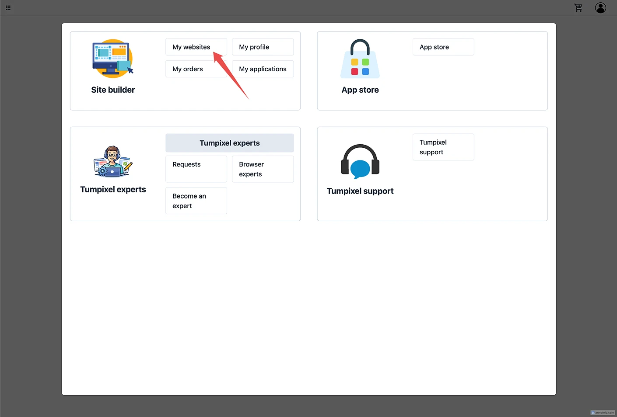Open the user account avatar menu
This screenshot has width=617, height=417.
600,8
